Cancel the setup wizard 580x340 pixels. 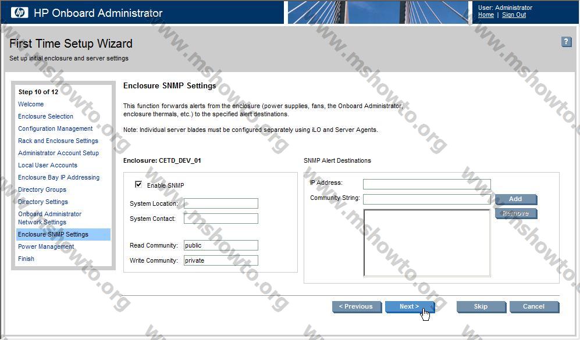click(534, 307)
